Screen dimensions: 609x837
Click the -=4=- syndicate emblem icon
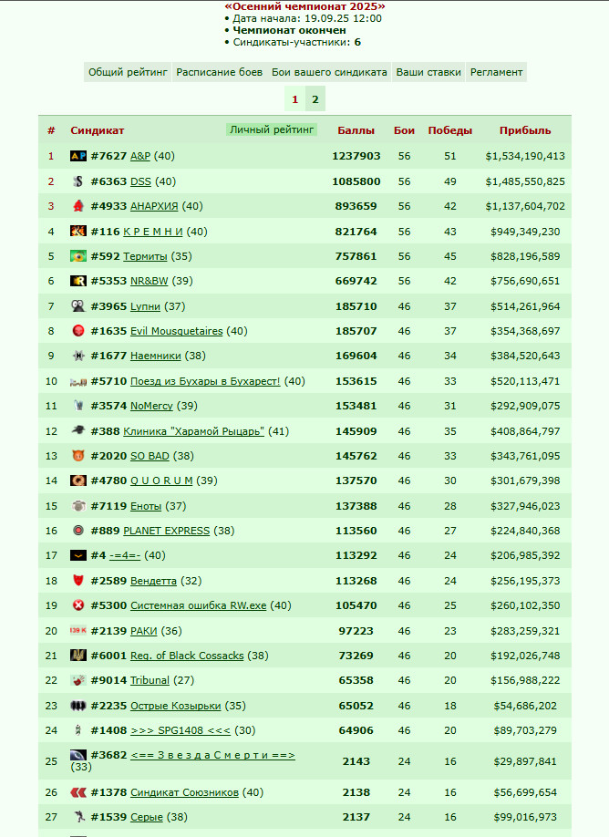pos(78,555)
